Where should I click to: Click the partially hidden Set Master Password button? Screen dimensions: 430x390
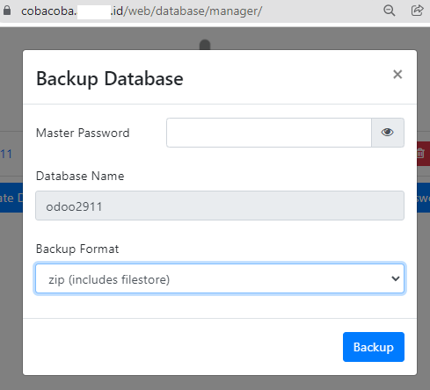point(423,198)
